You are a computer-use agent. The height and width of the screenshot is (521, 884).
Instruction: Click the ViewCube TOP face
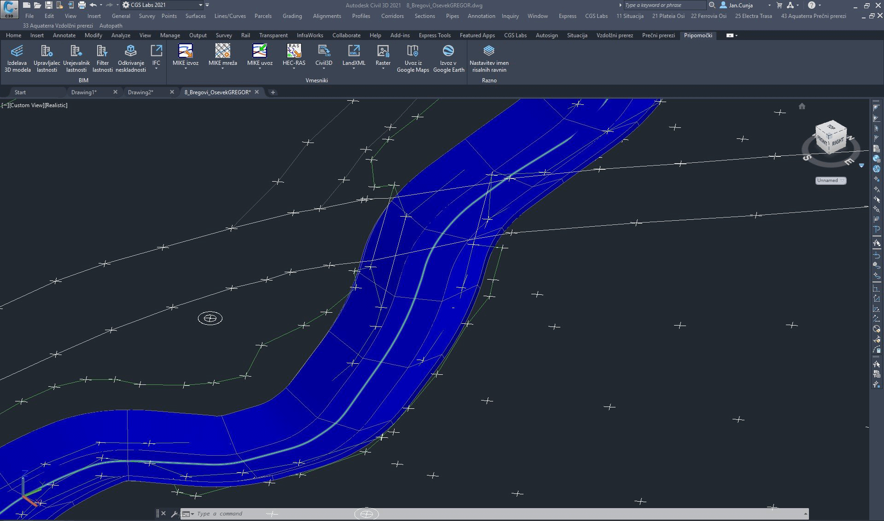coord(831,127)
